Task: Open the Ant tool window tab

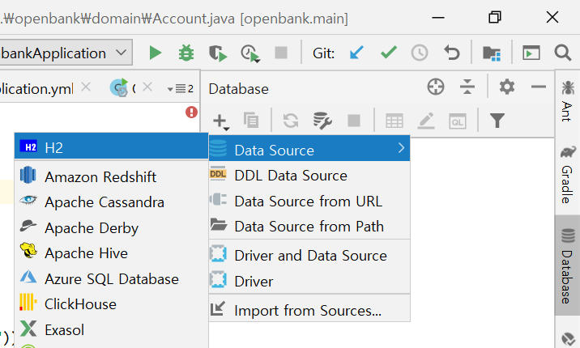Action: [x=567, y=102]
